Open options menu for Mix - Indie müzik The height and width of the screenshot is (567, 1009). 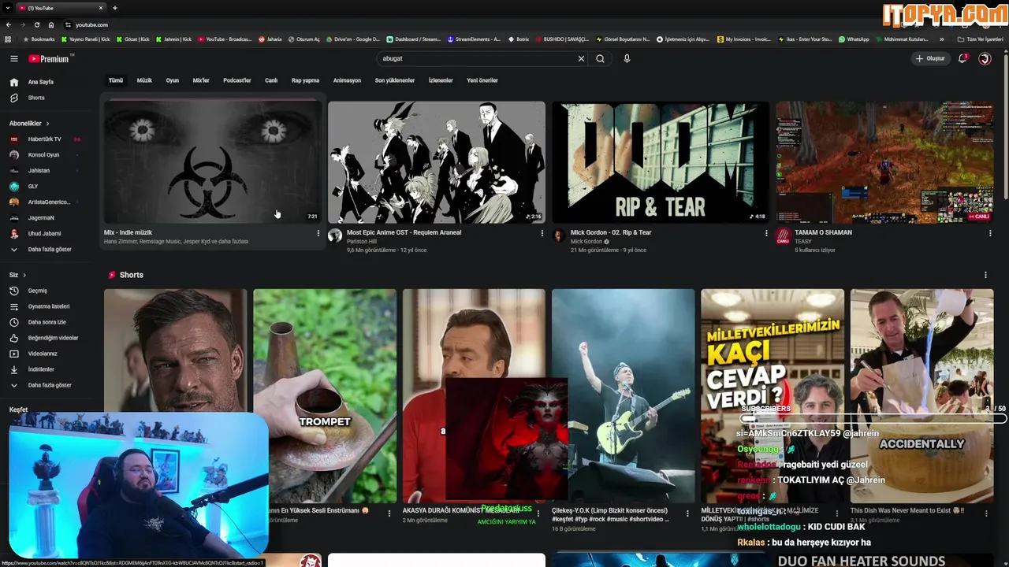(318, 233)
